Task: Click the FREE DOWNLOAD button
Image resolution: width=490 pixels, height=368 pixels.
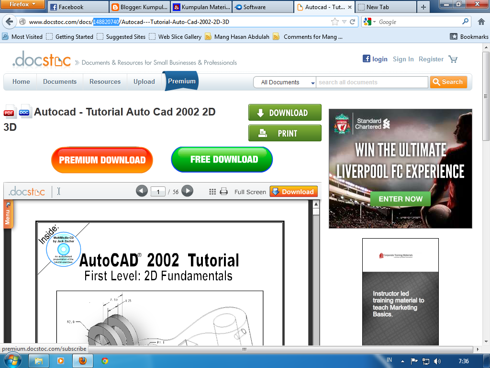Action: click(222, 159)
